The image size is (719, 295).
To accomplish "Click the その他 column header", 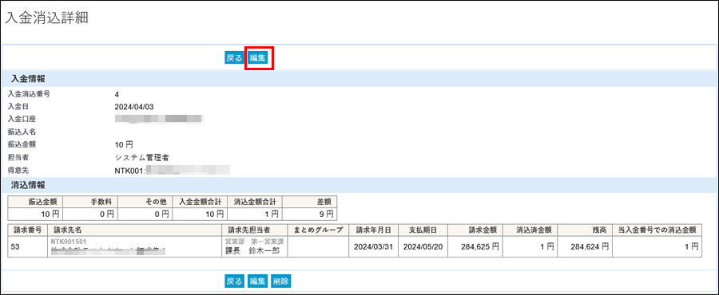I will (145, 202).
